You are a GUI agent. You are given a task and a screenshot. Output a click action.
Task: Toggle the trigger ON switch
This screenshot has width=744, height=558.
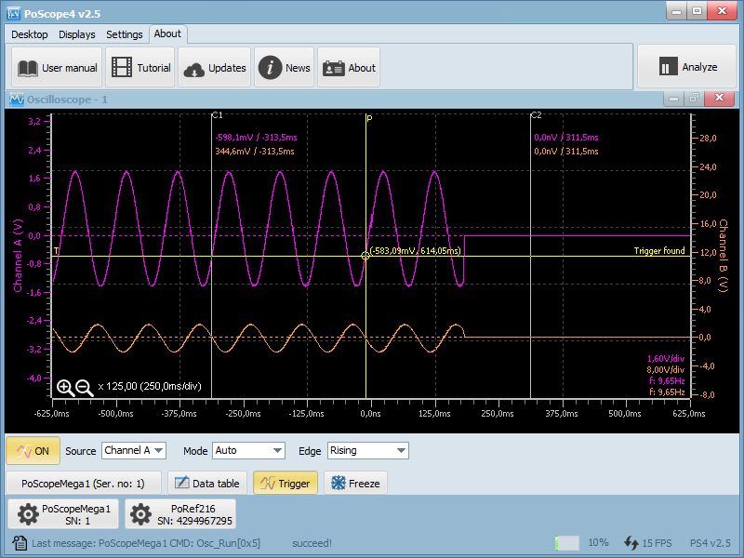pos(33,450)
